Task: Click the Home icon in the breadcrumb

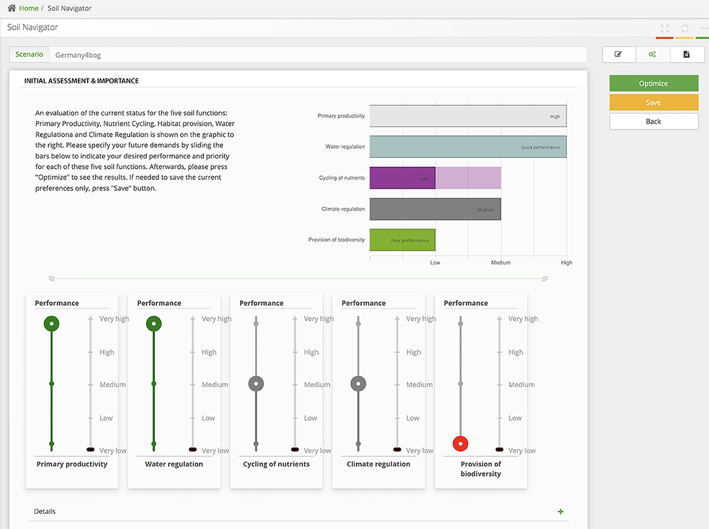Action: pos(12,8)
